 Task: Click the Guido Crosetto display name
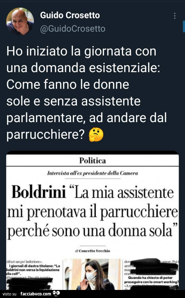pos(70,15)
